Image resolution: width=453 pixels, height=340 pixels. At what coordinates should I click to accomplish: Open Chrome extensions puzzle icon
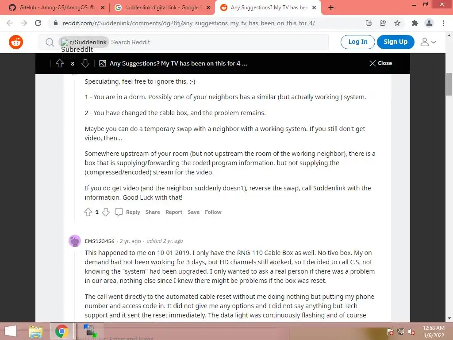(415, 23)
